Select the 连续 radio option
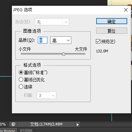Screen dimensions: 132x132 click(x=21, y=87)
